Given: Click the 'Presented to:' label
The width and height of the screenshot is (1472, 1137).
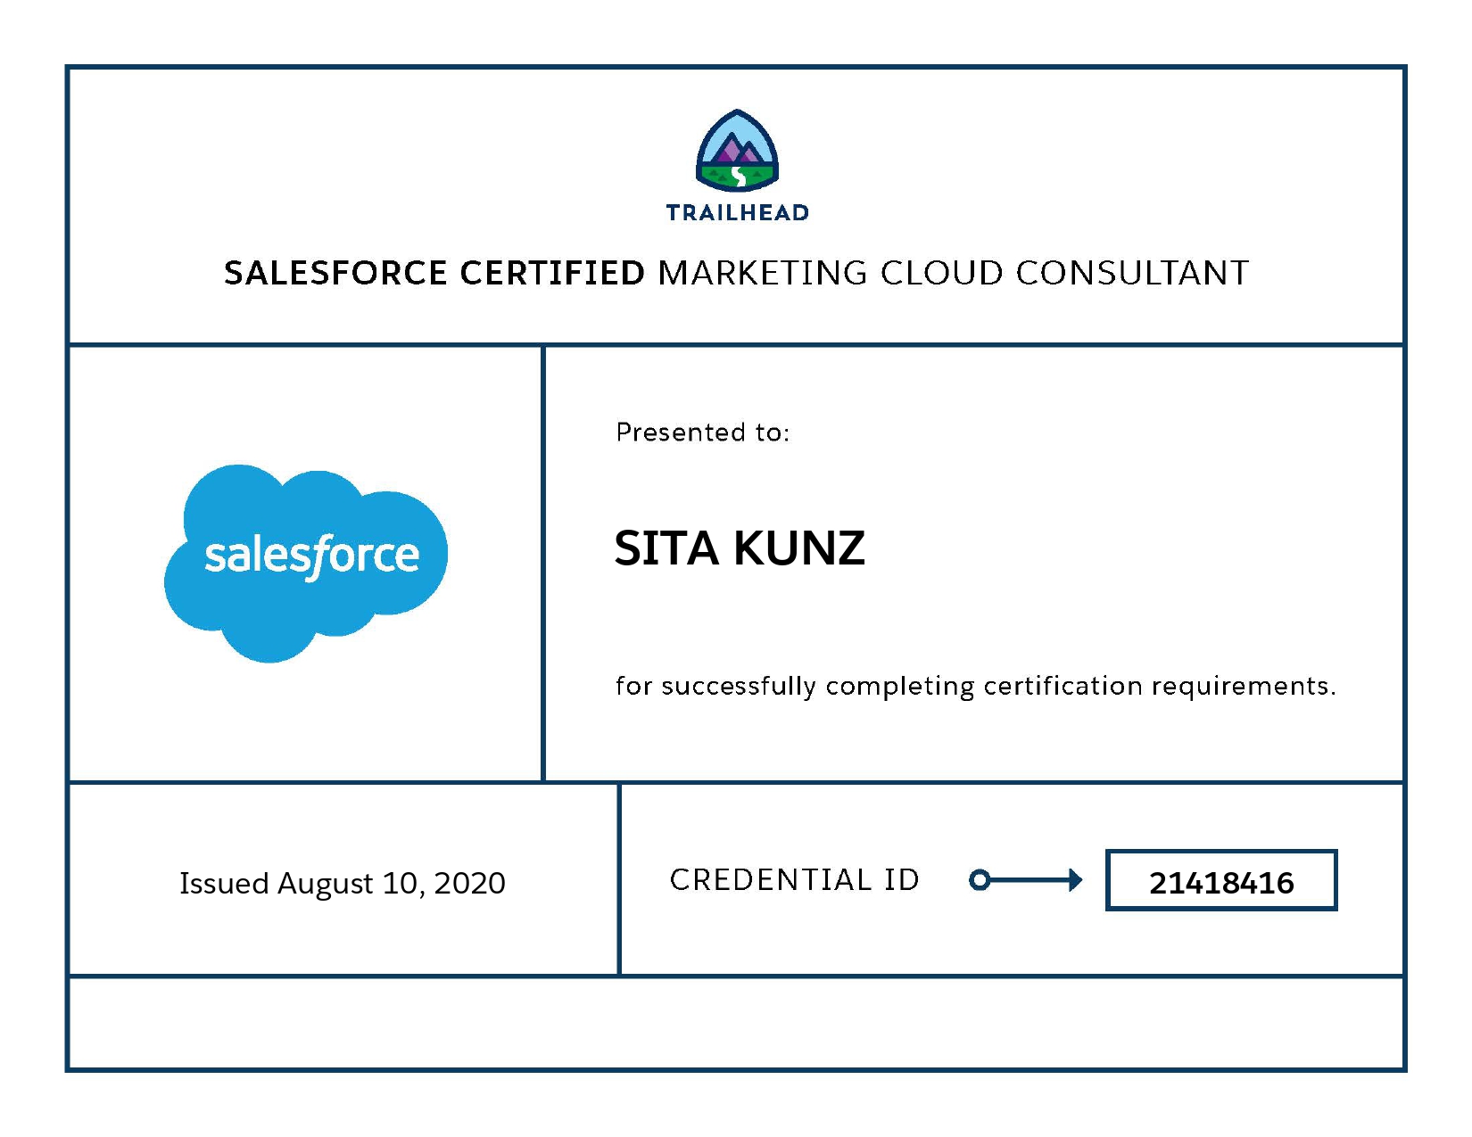Looking at the screenshot, I should (703, 433).
